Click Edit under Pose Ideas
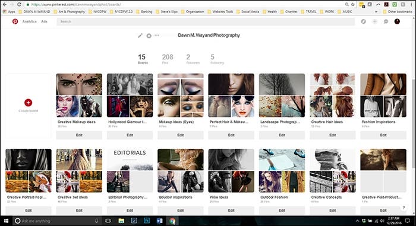This screenshot has height=226, width=416. [231, 211]
